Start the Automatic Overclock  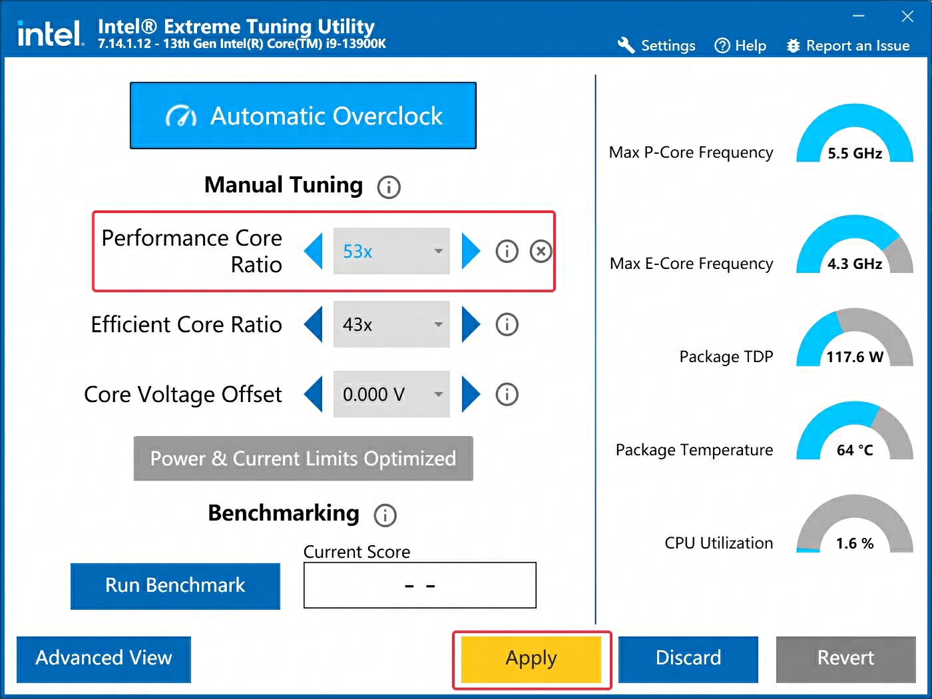pyautogui.click(x=303, y=115)
